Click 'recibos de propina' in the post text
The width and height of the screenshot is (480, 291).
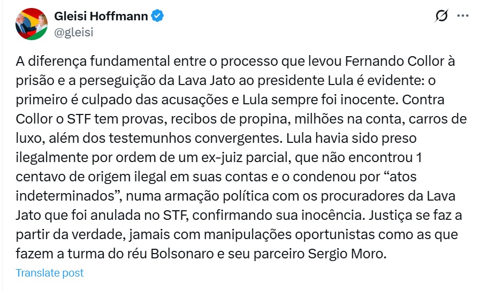[231, 119]
